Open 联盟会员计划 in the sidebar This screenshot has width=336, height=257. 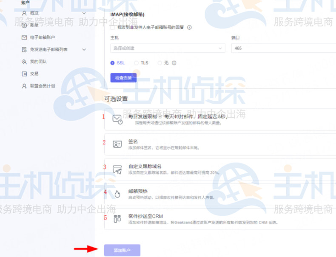point(43,86)
